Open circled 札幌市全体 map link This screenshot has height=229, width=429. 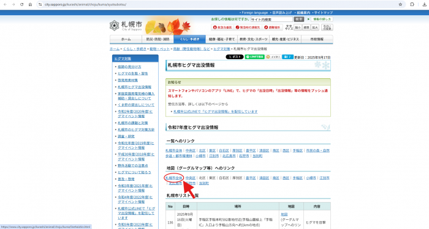click(173, 178)
